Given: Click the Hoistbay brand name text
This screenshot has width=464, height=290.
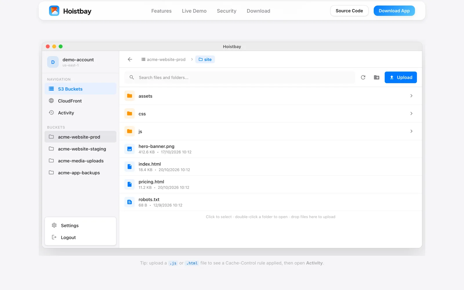Looking at the screenshot, I should (77, 11).
